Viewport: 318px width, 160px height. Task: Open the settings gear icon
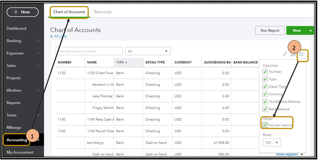tap(301, 54)
